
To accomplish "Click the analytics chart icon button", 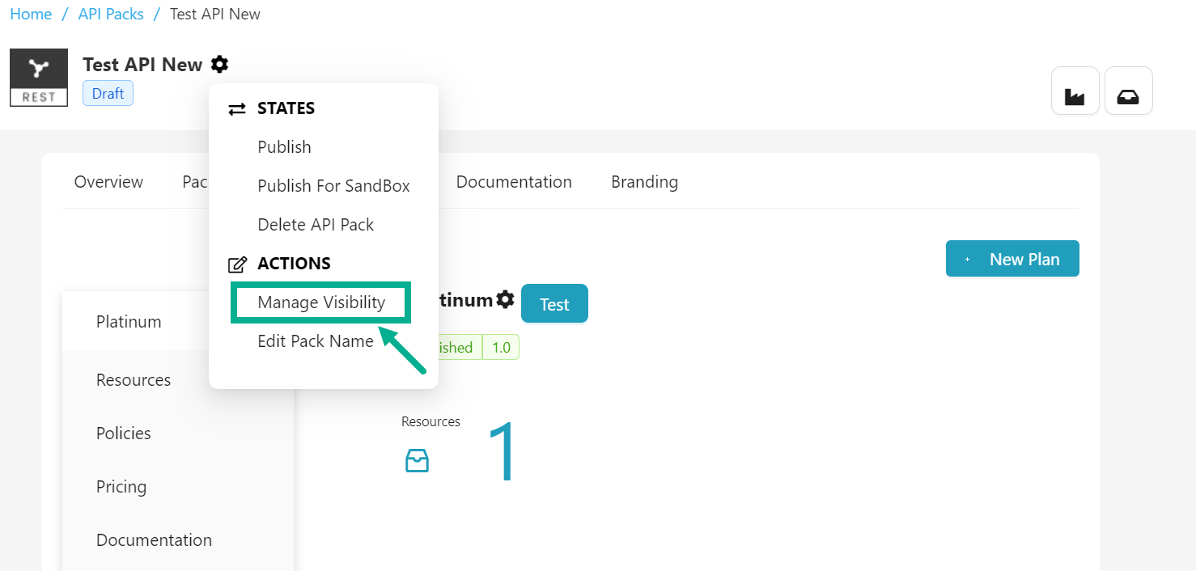I will coord(1075,91).
